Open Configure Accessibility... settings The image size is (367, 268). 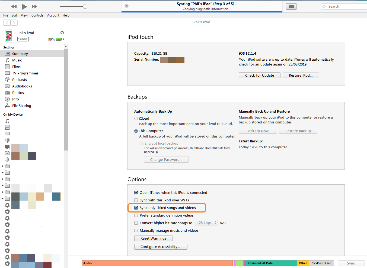coord(161,247)
